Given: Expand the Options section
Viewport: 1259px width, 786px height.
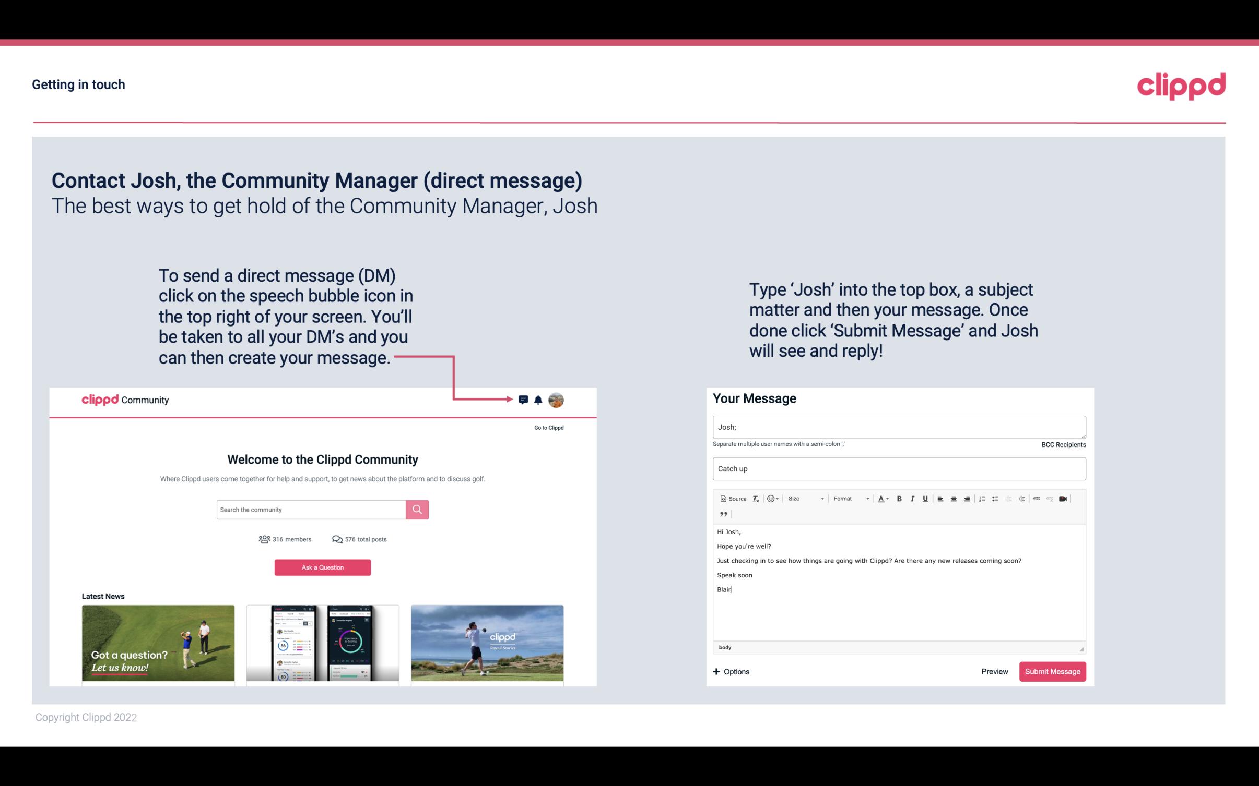Looking at the screenshot, I should tap(731, 671).
